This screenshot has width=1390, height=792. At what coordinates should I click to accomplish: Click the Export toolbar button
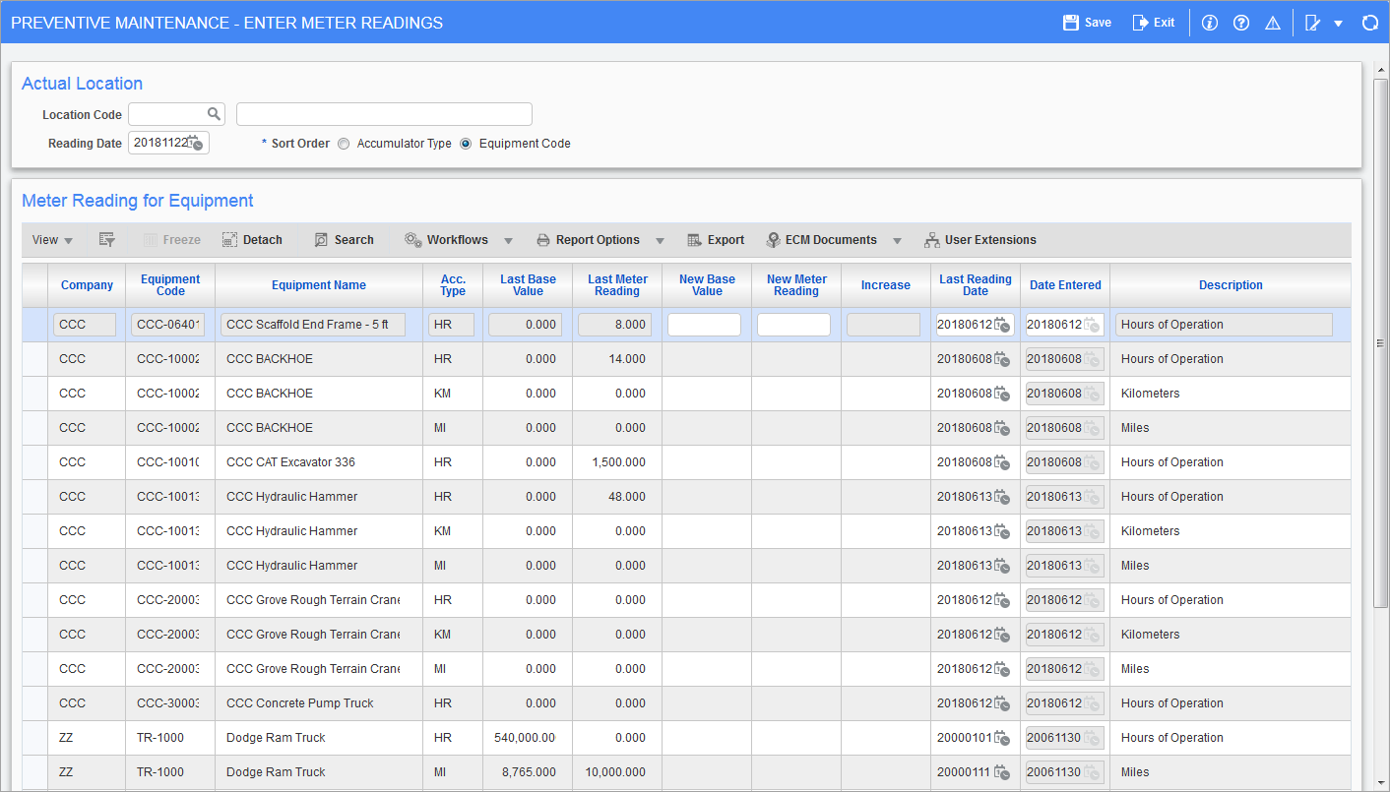point(716,240)
